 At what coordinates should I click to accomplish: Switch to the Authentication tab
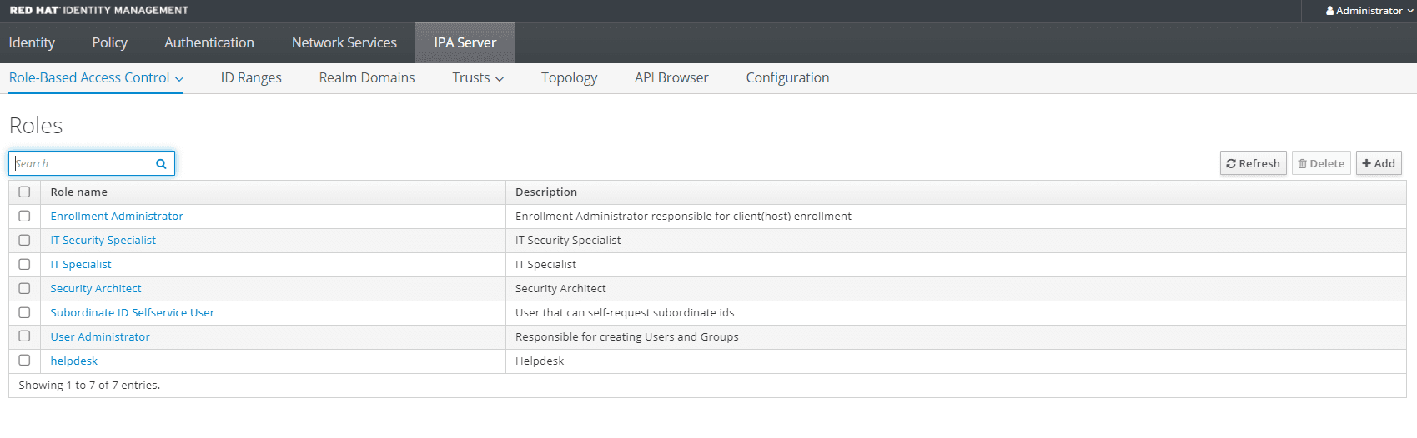tap(209, 42)
